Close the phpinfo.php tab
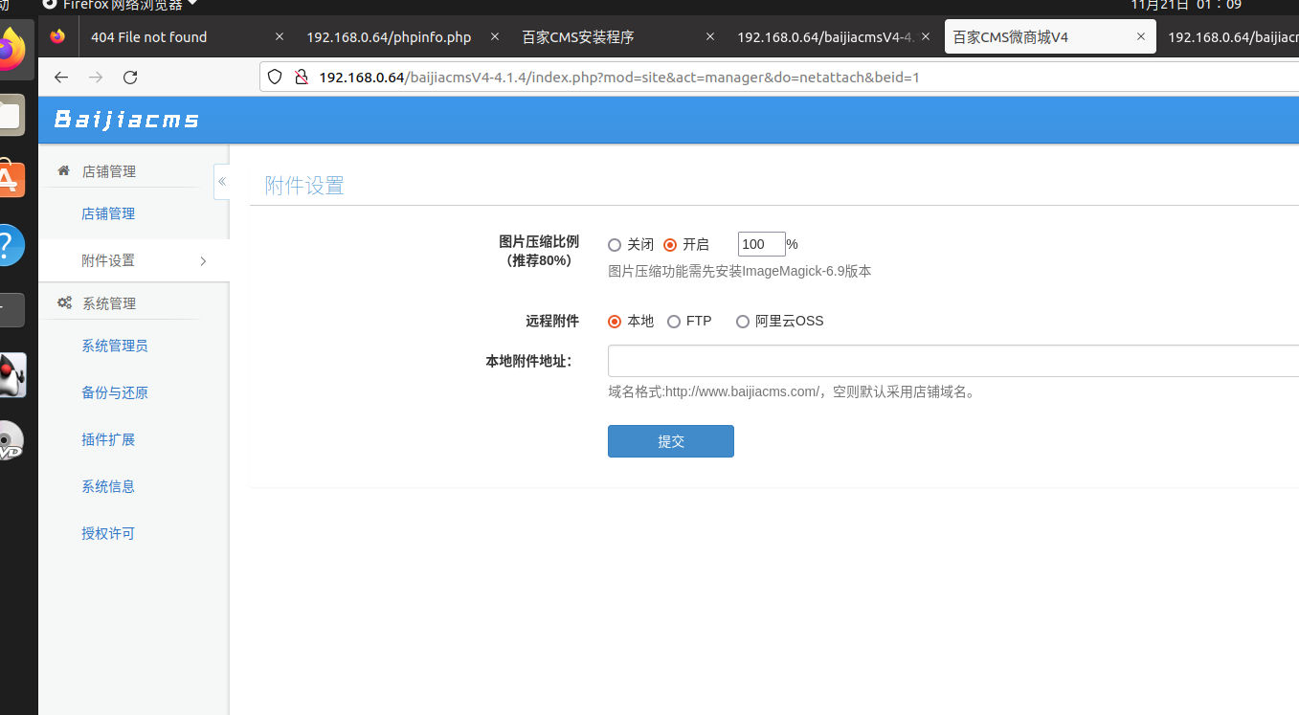The width and height of the screenshot is (1299, 715). (x=495, y=37)
